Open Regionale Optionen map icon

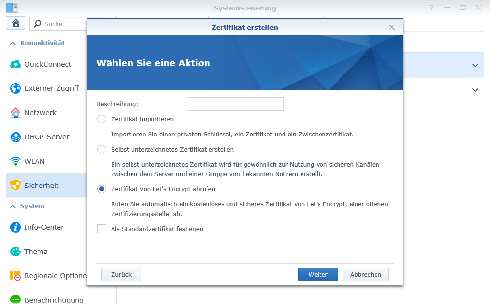click(16, 276)
